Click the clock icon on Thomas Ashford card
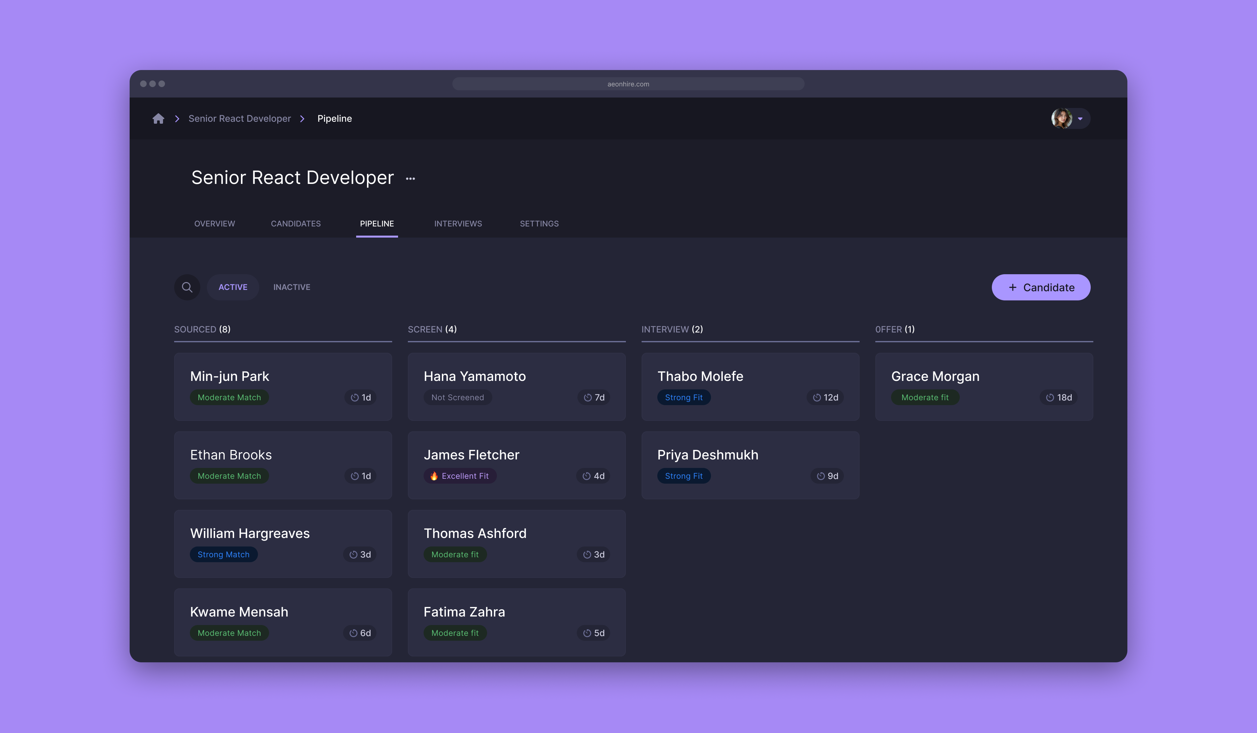 point(588,554)
